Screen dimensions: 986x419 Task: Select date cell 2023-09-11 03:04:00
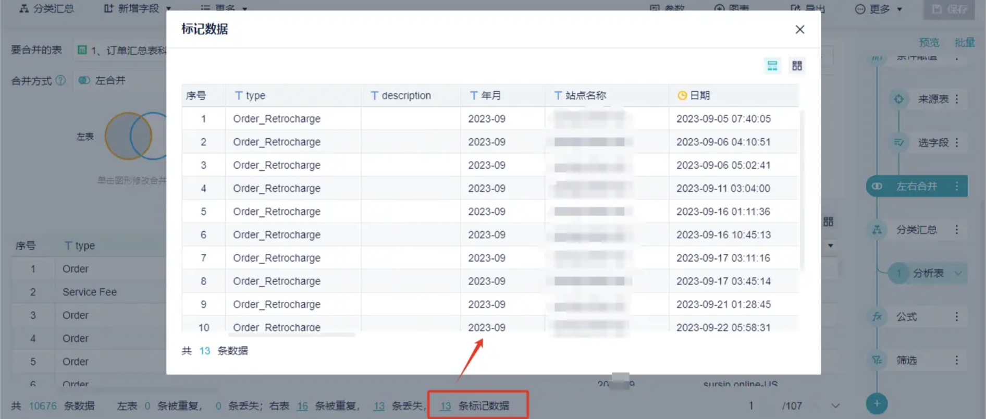coord(723,188)
